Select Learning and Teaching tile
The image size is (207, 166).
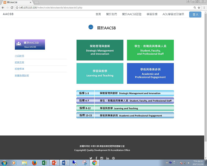(x=100, y=73)
